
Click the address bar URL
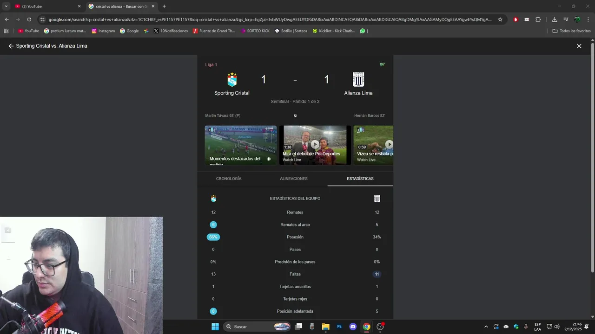(270, 19)
